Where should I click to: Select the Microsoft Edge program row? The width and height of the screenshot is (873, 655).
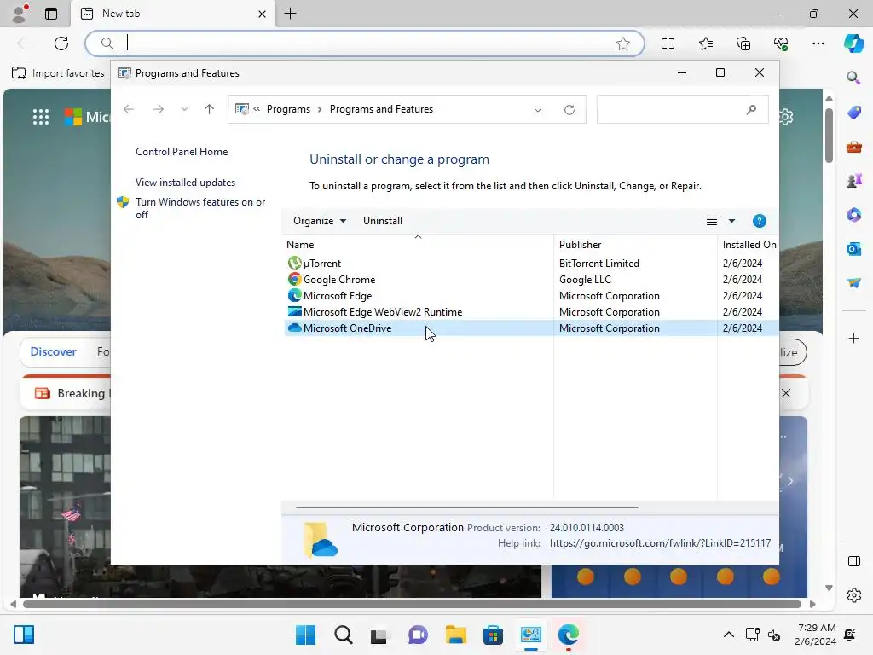tap(531, 295)
